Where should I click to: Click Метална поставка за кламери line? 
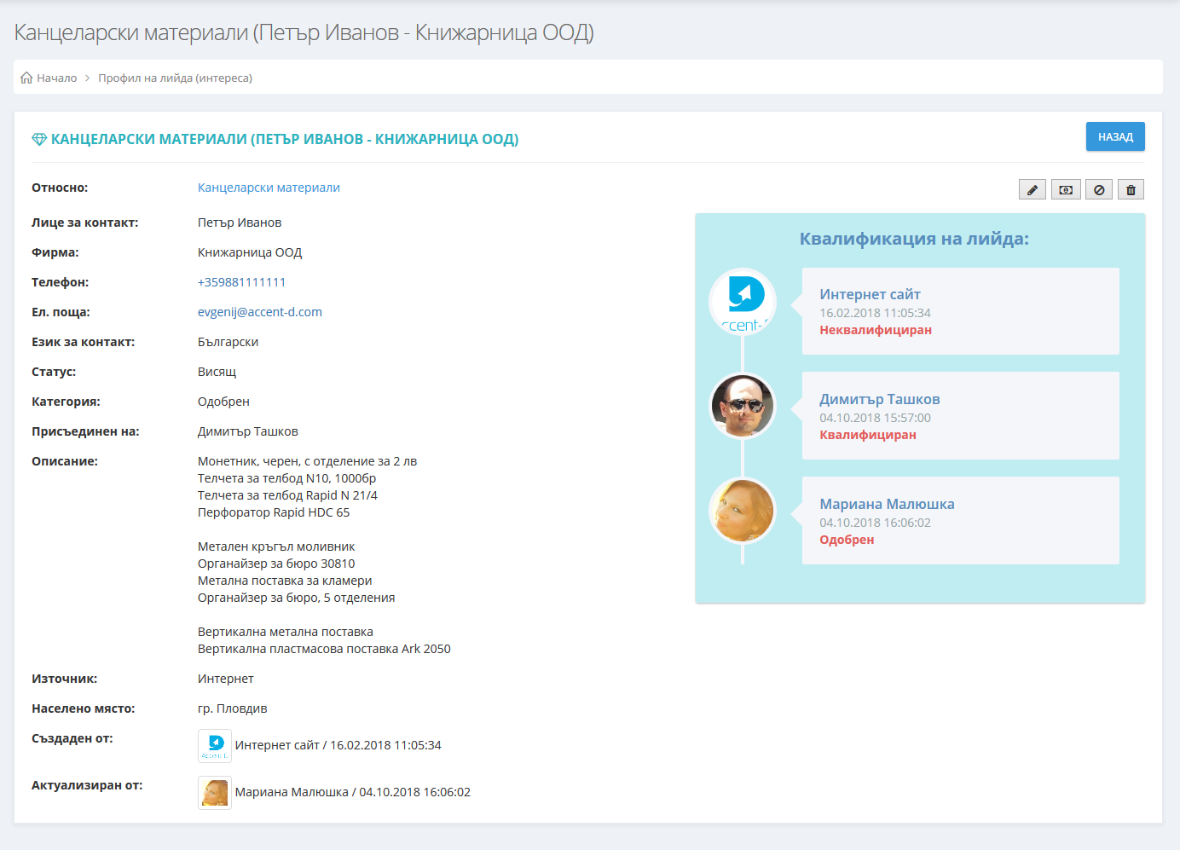click(x=285, y=581)
